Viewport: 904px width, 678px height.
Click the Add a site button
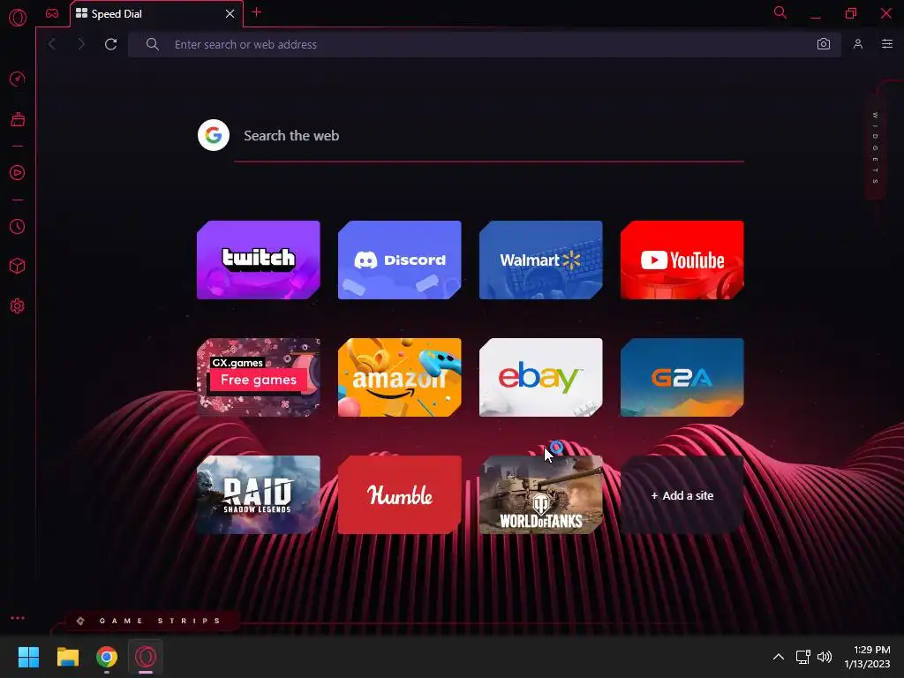coord(682,495)
